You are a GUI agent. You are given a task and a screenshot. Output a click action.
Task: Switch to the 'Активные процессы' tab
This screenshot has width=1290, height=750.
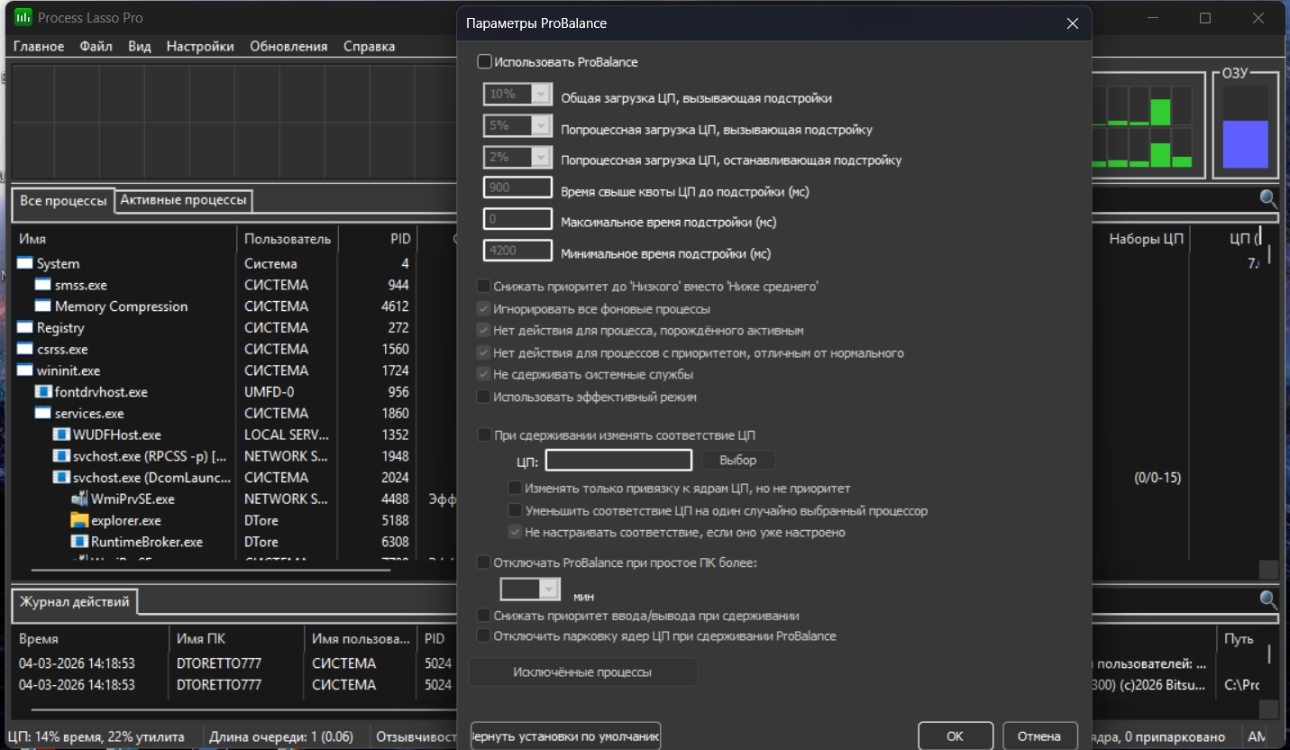click(x=183, y=200)
